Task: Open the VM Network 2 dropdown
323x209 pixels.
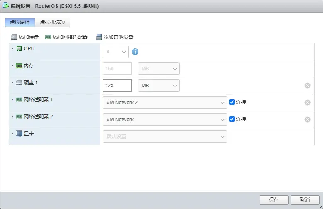Action: [x=165, y=103]
